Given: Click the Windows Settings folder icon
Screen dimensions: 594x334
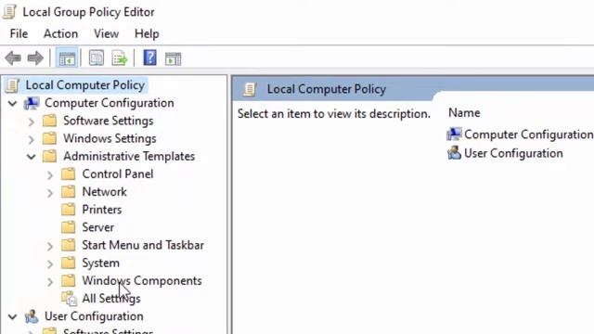Looking at the screenshot, I should [49, 138].
